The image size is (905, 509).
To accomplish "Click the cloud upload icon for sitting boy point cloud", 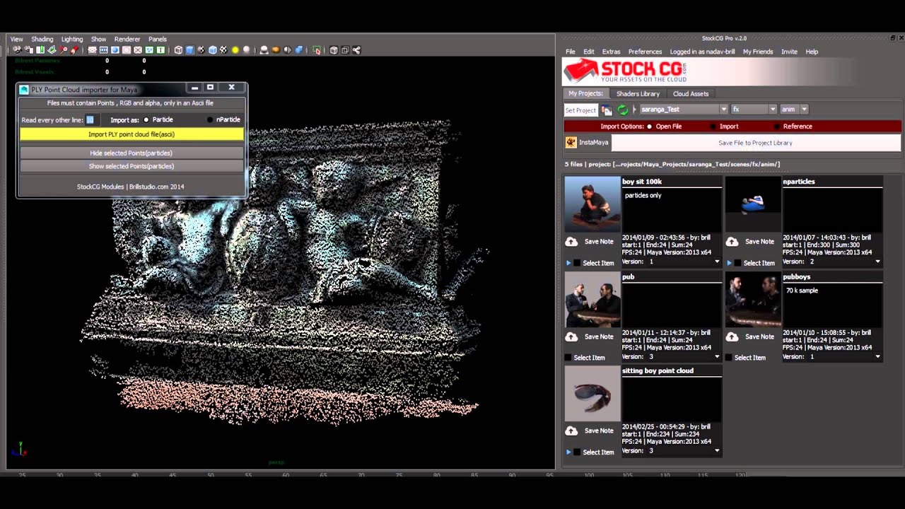I will [571, 431].
